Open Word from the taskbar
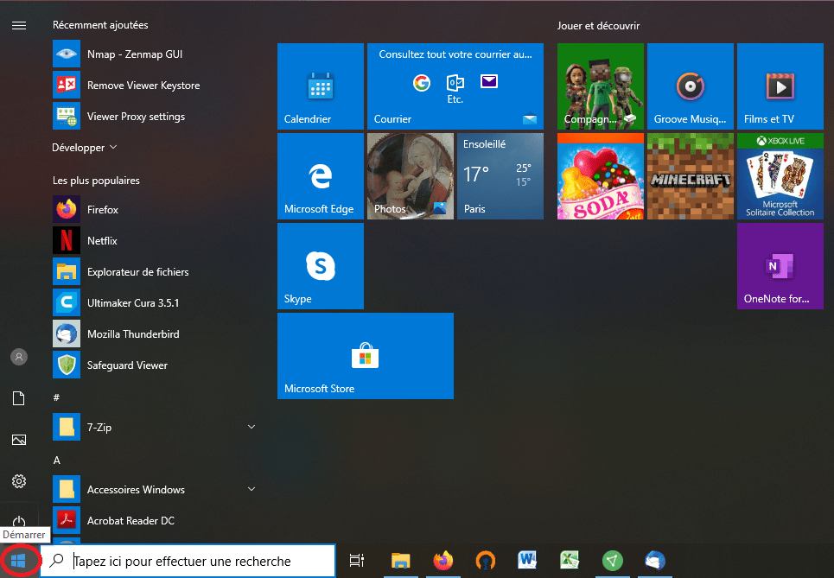Image resolution: width=834 pixels, height=578 pixels. (x=527, y=560)
